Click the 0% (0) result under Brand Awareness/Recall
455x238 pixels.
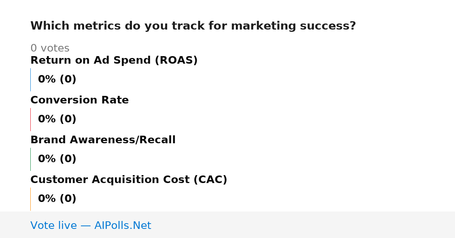[x=57, y=159]
